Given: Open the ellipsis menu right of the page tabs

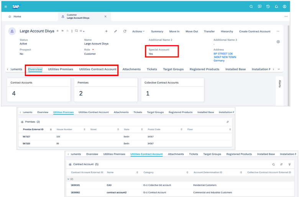Looking at the screenshot, I should 286,16.
